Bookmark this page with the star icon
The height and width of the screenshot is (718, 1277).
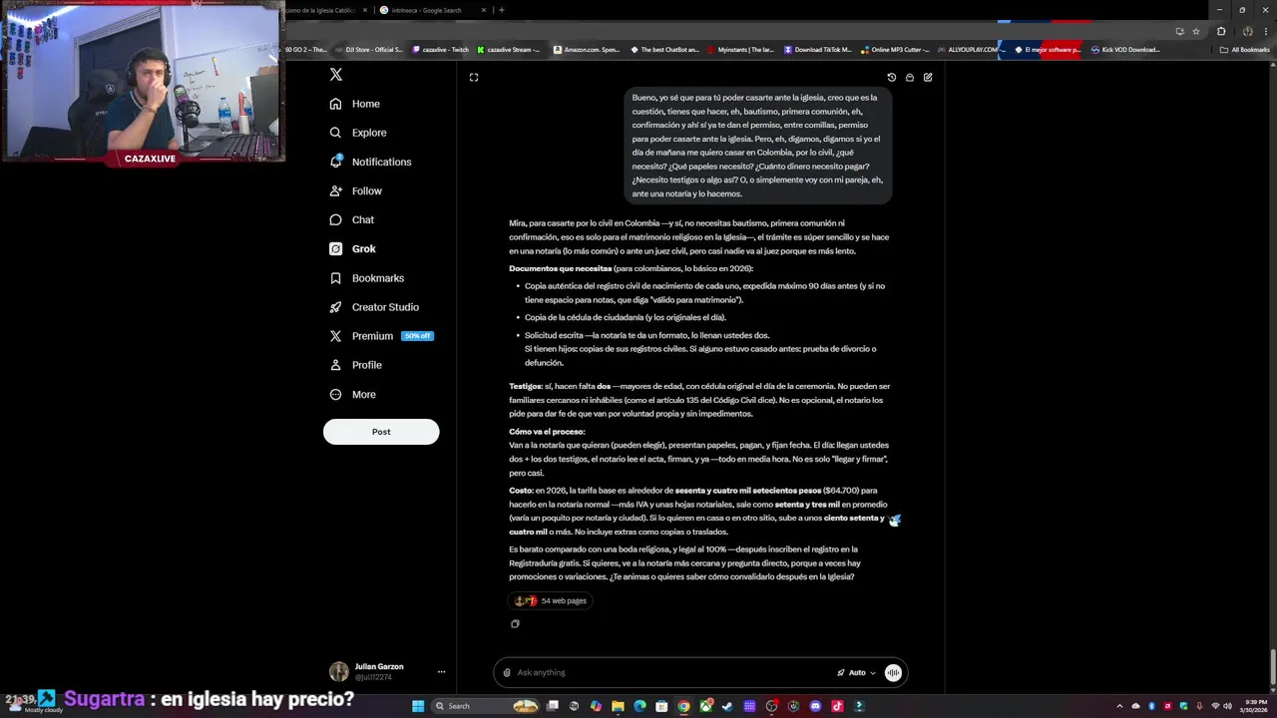(1196, 31)
